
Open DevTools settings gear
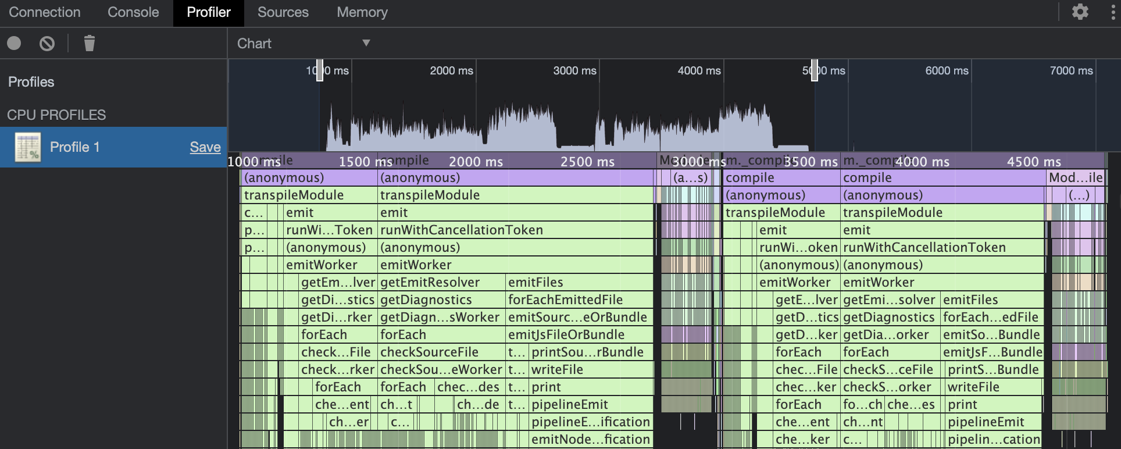coord(1080,12)
